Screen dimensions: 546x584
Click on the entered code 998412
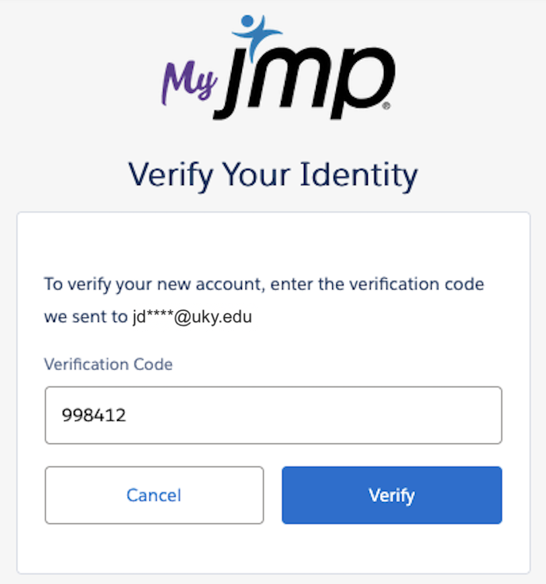point(94,415)
